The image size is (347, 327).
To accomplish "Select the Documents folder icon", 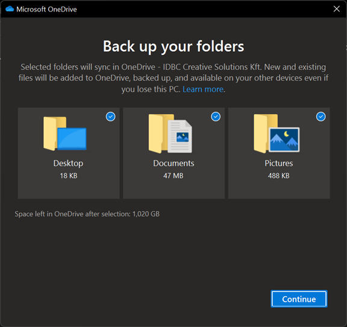I will click(x=170, y=133).
